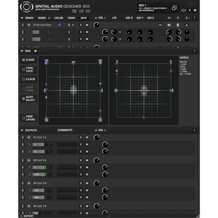Select the third layout view icon under the title
The height and width of the screenshot is (218, 218).
pos(88,11)
